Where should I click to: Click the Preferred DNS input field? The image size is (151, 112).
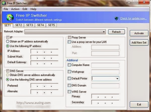coord(44,85)
